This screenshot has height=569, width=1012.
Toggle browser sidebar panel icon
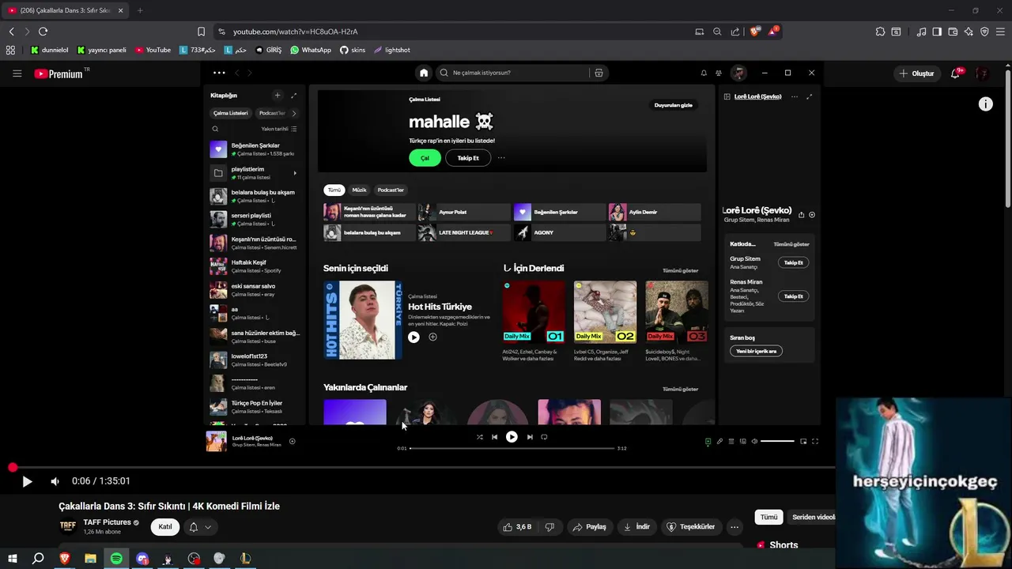tap(937, 32)
